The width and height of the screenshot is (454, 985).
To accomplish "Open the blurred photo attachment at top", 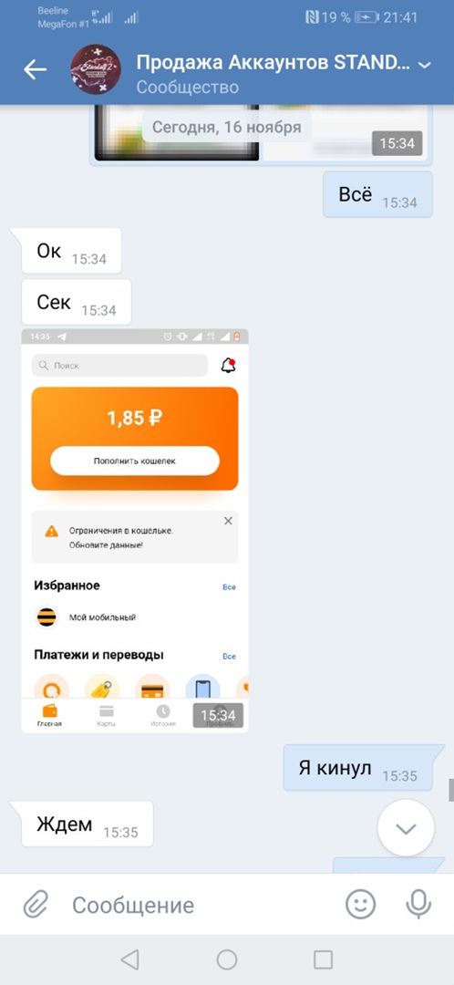I will click(262, 134).
